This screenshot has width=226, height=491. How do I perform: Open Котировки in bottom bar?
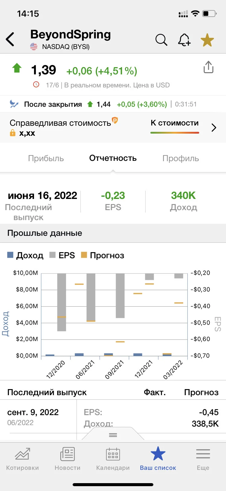pos(23,459)
